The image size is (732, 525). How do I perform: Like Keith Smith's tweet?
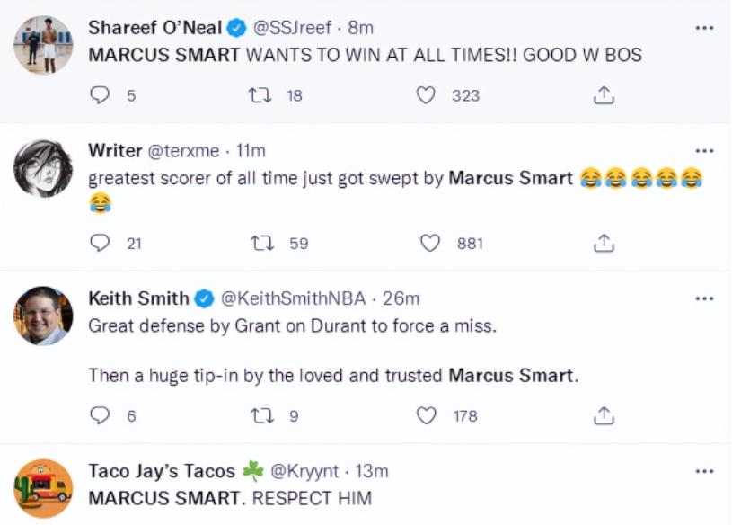click(x=428, y=415)
